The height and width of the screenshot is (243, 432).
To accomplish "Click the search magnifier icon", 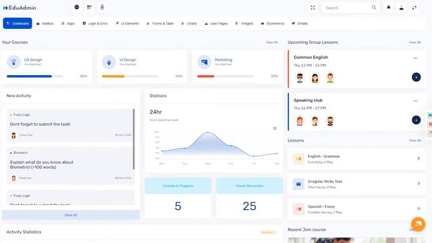I will 374,7.
